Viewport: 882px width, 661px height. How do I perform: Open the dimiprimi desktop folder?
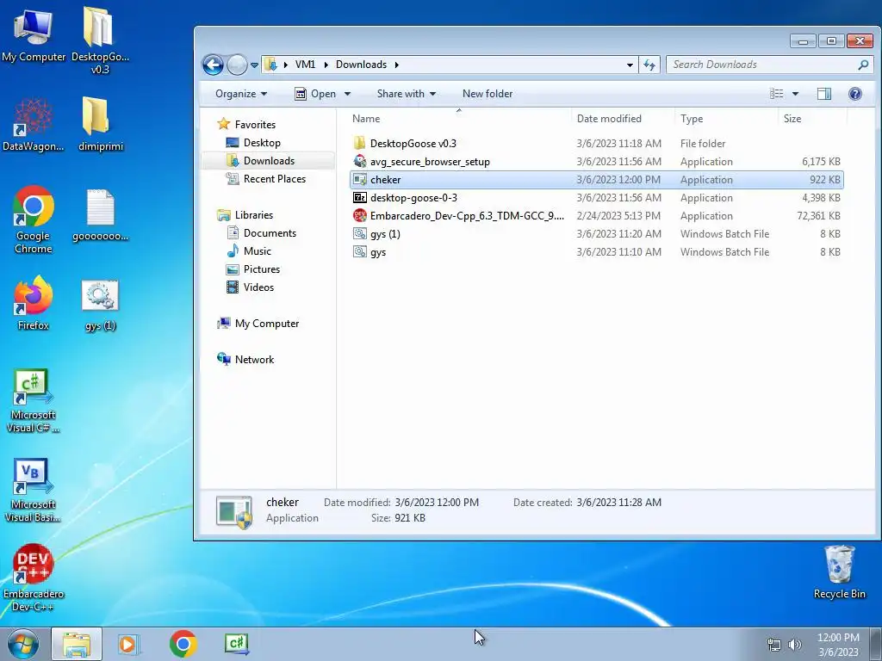point(100,125)
